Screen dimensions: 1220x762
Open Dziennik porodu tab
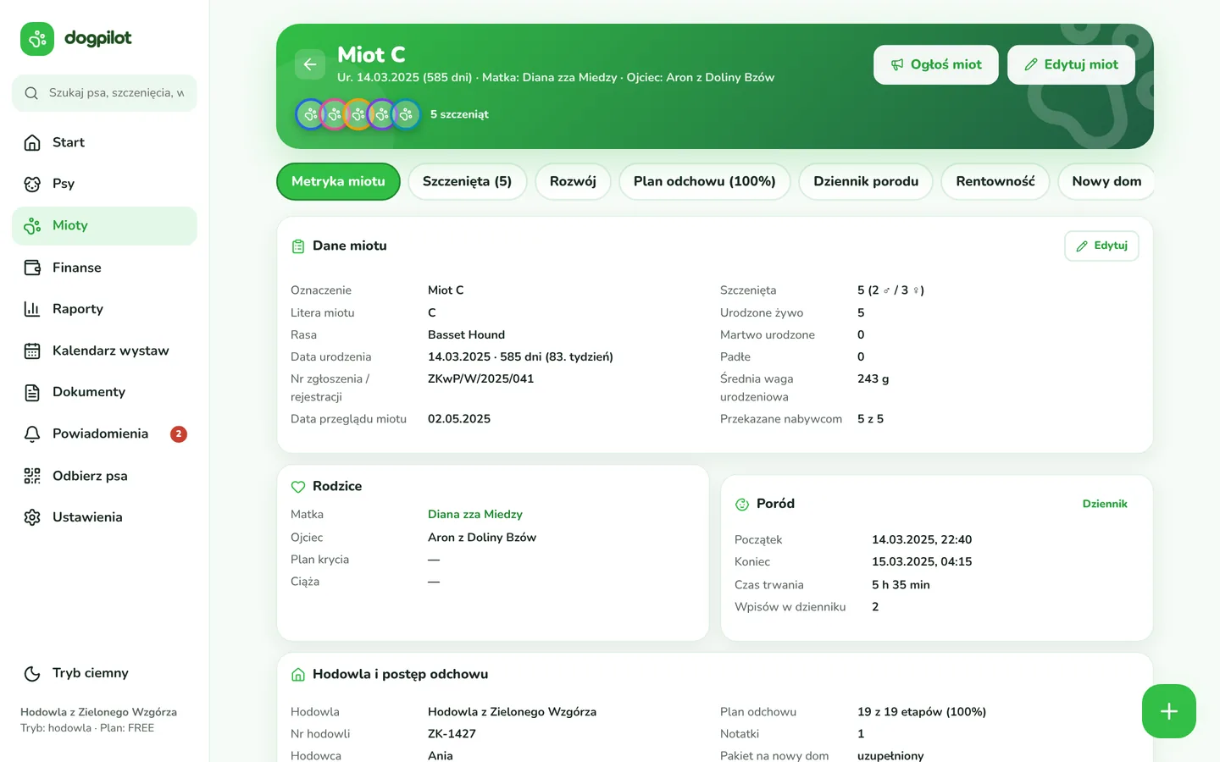pos(866,181)
